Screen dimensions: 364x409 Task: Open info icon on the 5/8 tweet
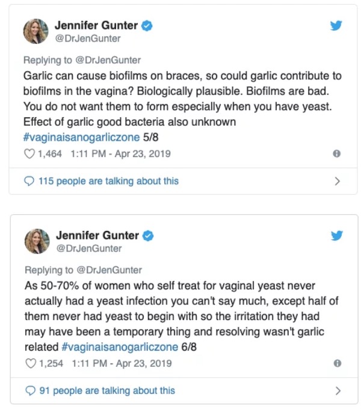[337, 154]
